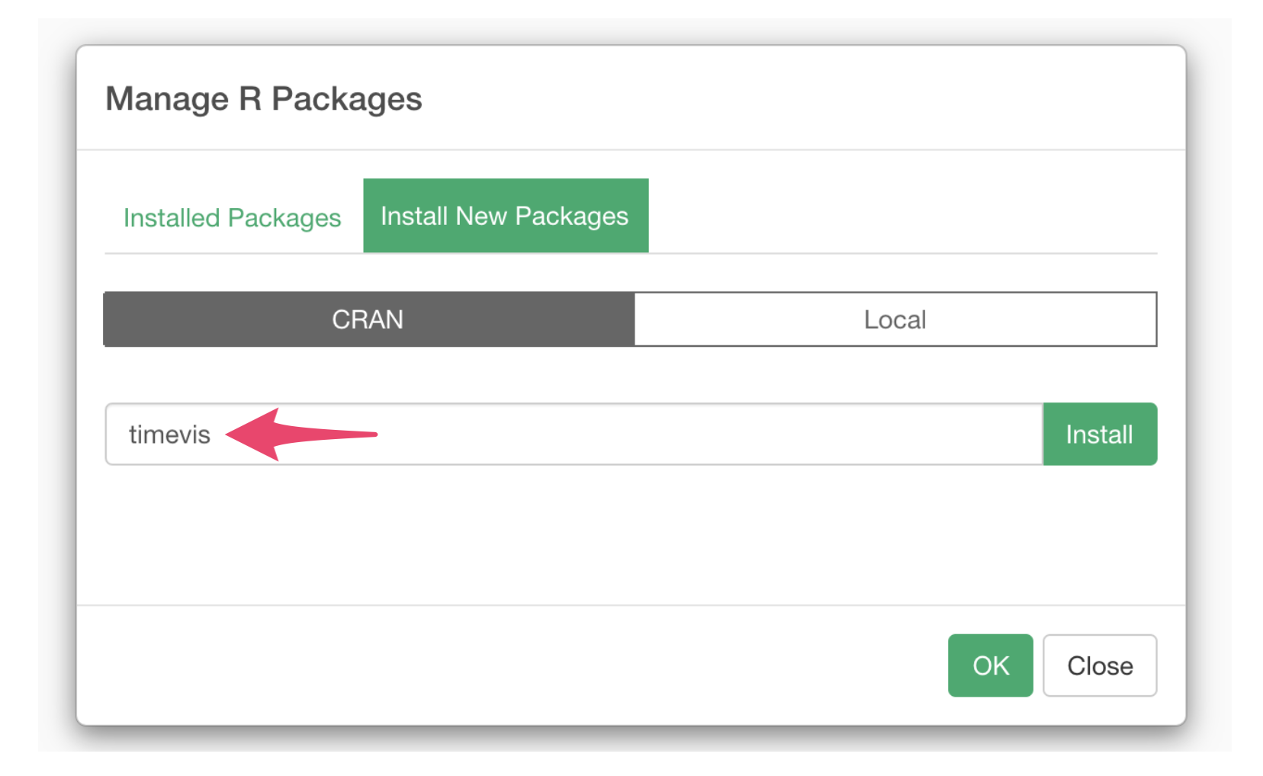Switch package source to Local
The width and height of the screenshot is (1263, 776).
tap(895, 319)
